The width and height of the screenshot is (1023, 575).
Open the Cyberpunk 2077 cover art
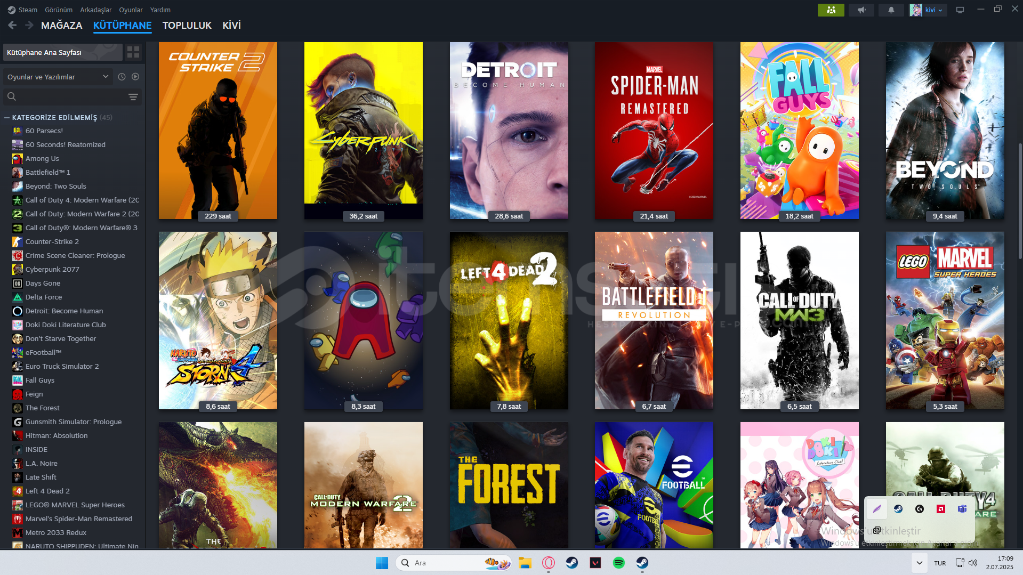coord(364,131)
